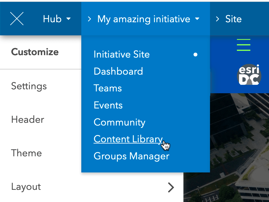Open the Hub dropdown
Image resolution: width=269 pixels, height=202 pixels.
point(57,19)
